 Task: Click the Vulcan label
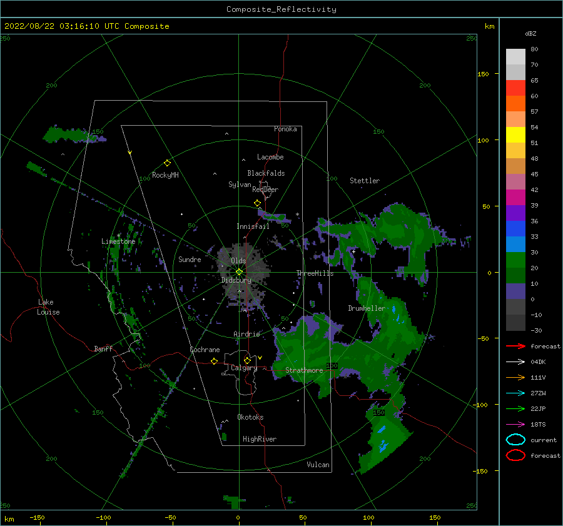pos(318,465)
